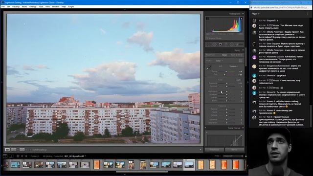Viewport: 313px width, 176px height.
Task: Click the Saturation slider handle
Action: 226,123
